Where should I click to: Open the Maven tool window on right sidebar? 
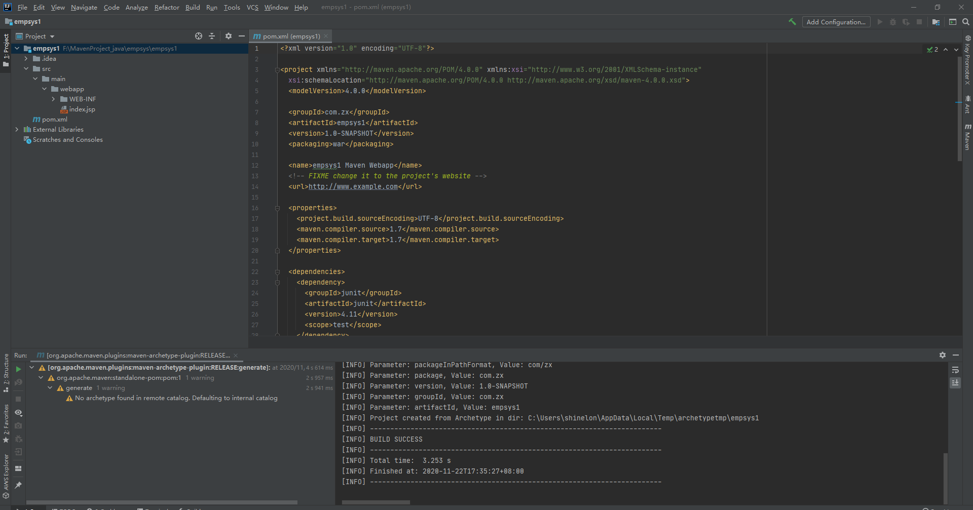click(x=967, y=137)
